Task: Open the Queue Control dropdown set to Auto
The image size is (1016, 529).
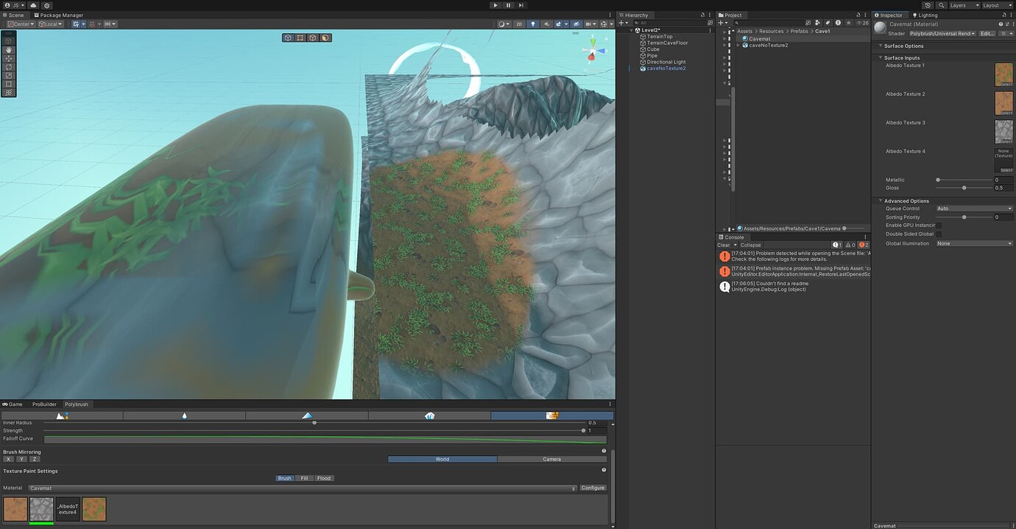Action: click(973, 209)
